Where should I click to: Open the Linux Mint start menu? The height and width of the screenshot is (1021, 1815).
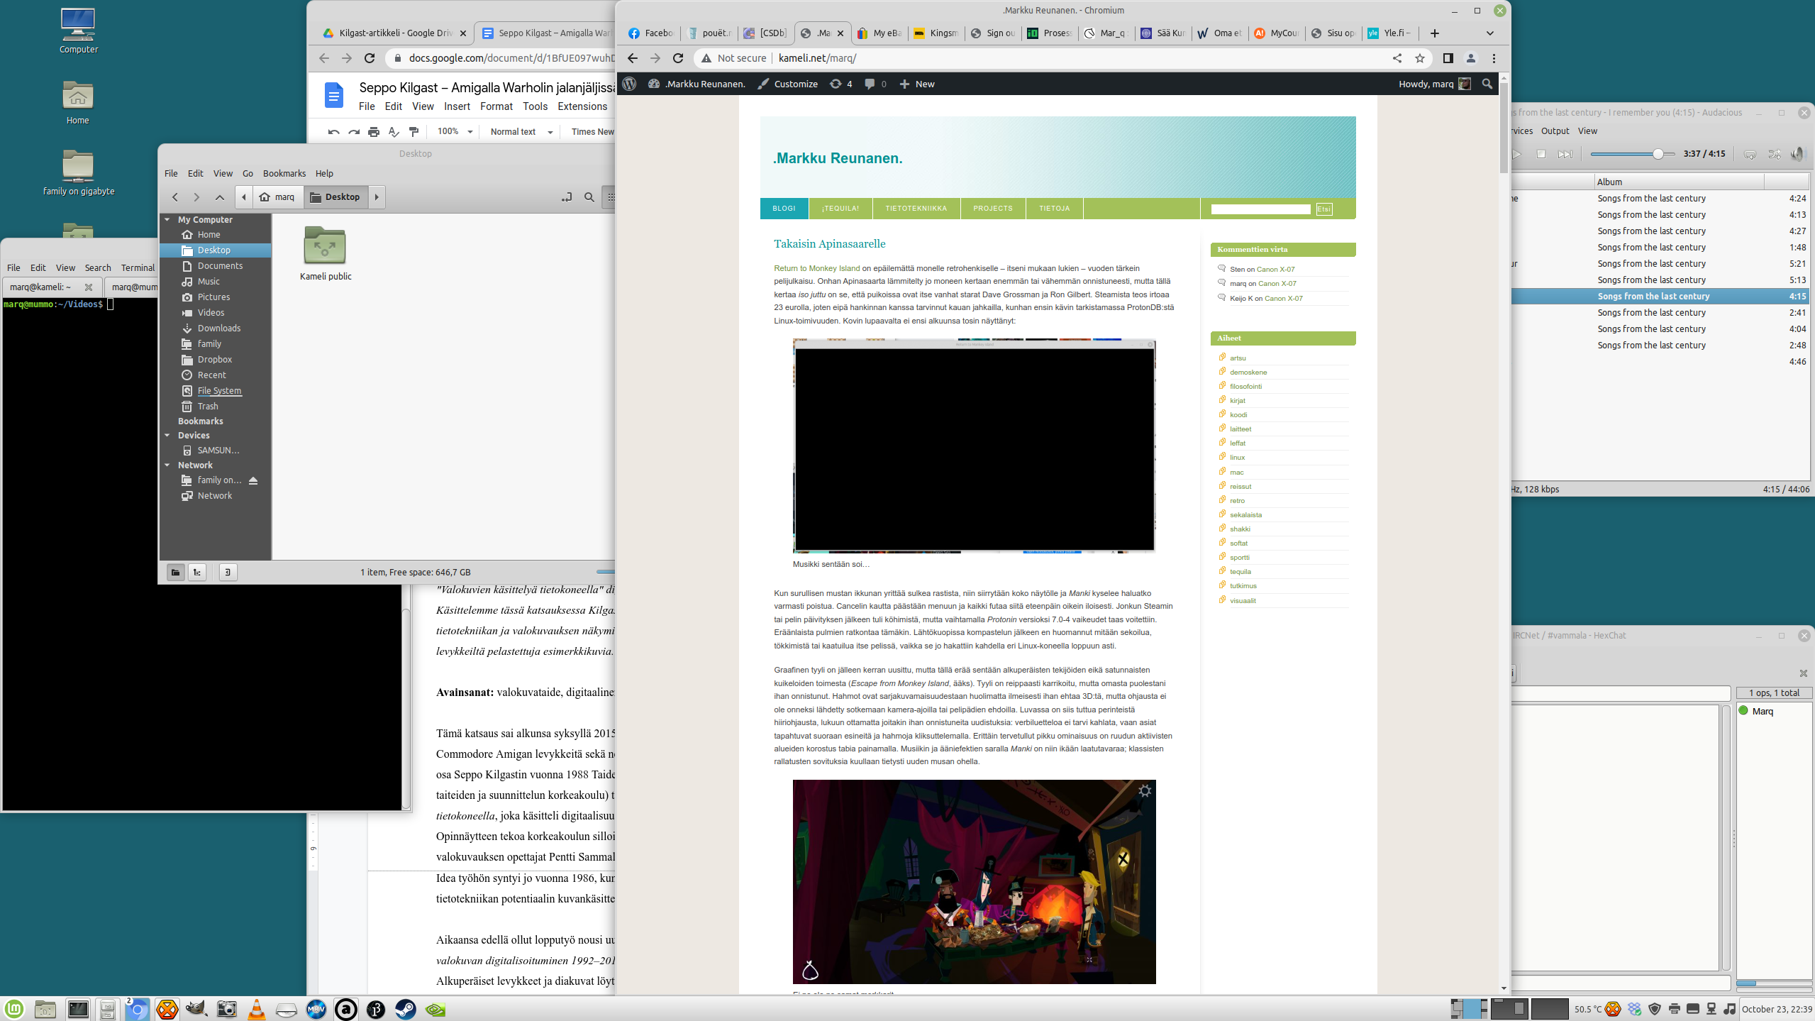(14, 1009)
